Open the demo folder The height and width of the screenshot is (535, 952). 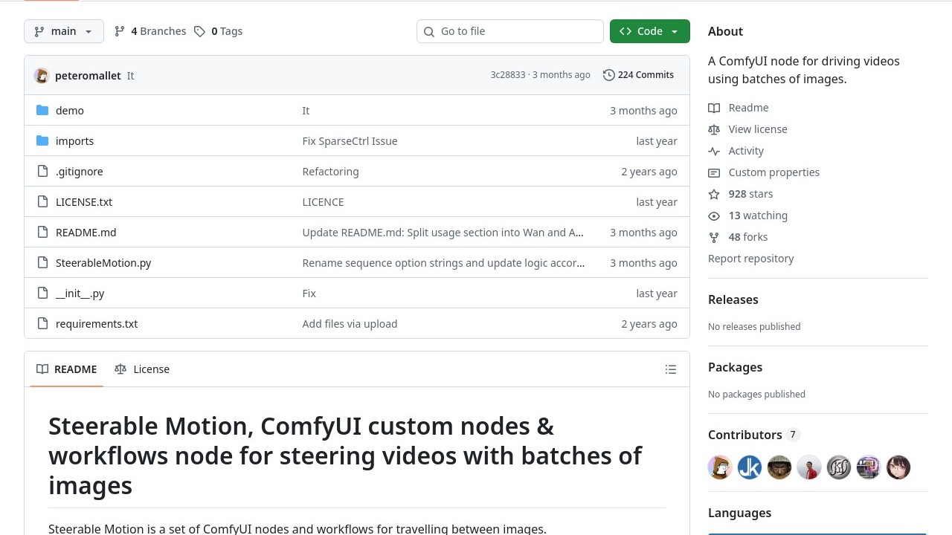(x=69, y=111)
